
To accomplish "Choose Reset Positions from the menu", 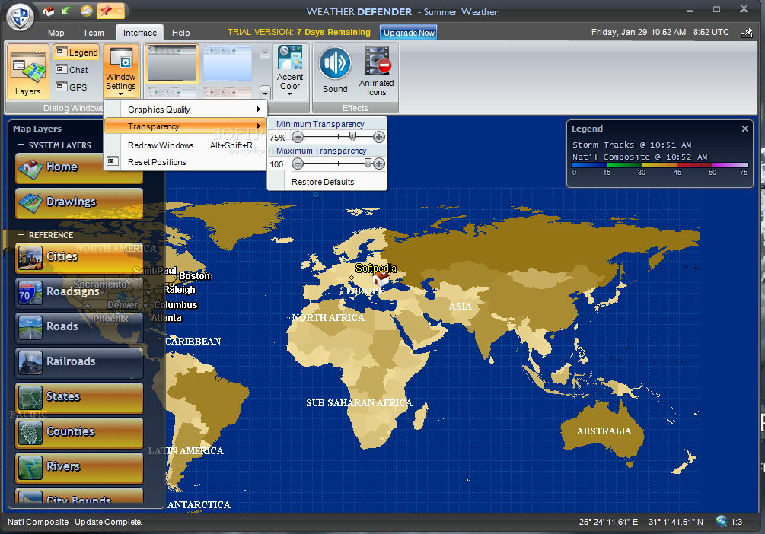I will coord(186,162).
